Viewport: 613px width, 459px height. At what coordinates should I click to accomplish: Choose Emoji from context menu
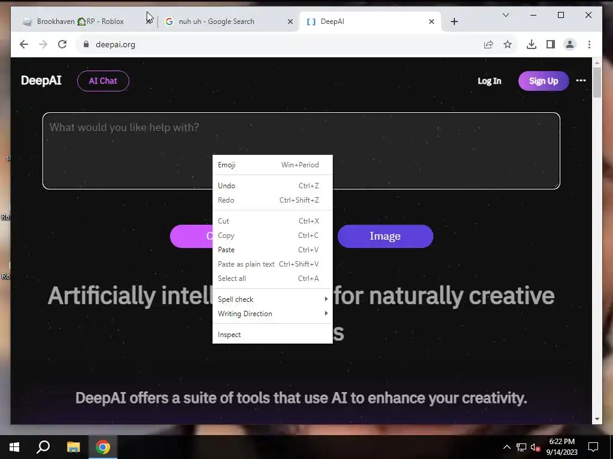pyautogui.click(x=272, y=165)
